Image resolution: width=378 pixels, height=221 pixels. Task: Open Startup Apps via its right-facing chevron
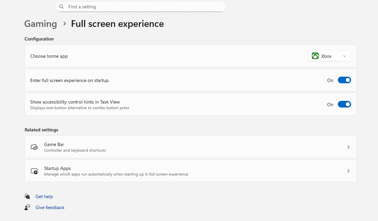point(348,171)
